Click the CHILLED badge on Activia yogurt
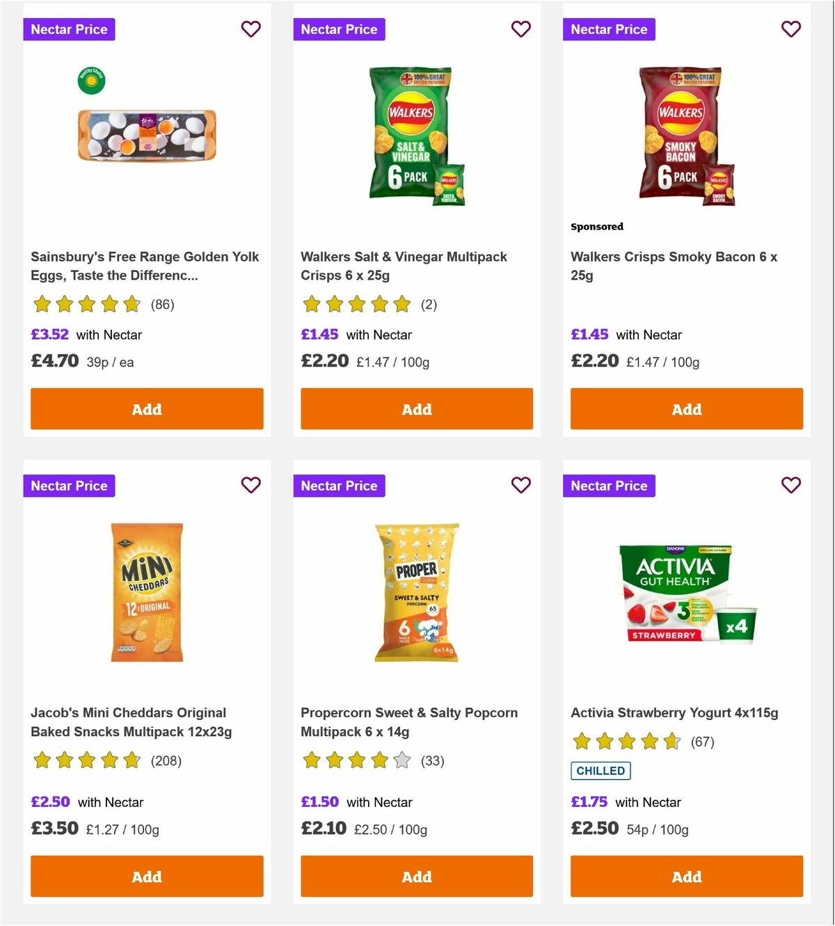 [x=601, y=771]
